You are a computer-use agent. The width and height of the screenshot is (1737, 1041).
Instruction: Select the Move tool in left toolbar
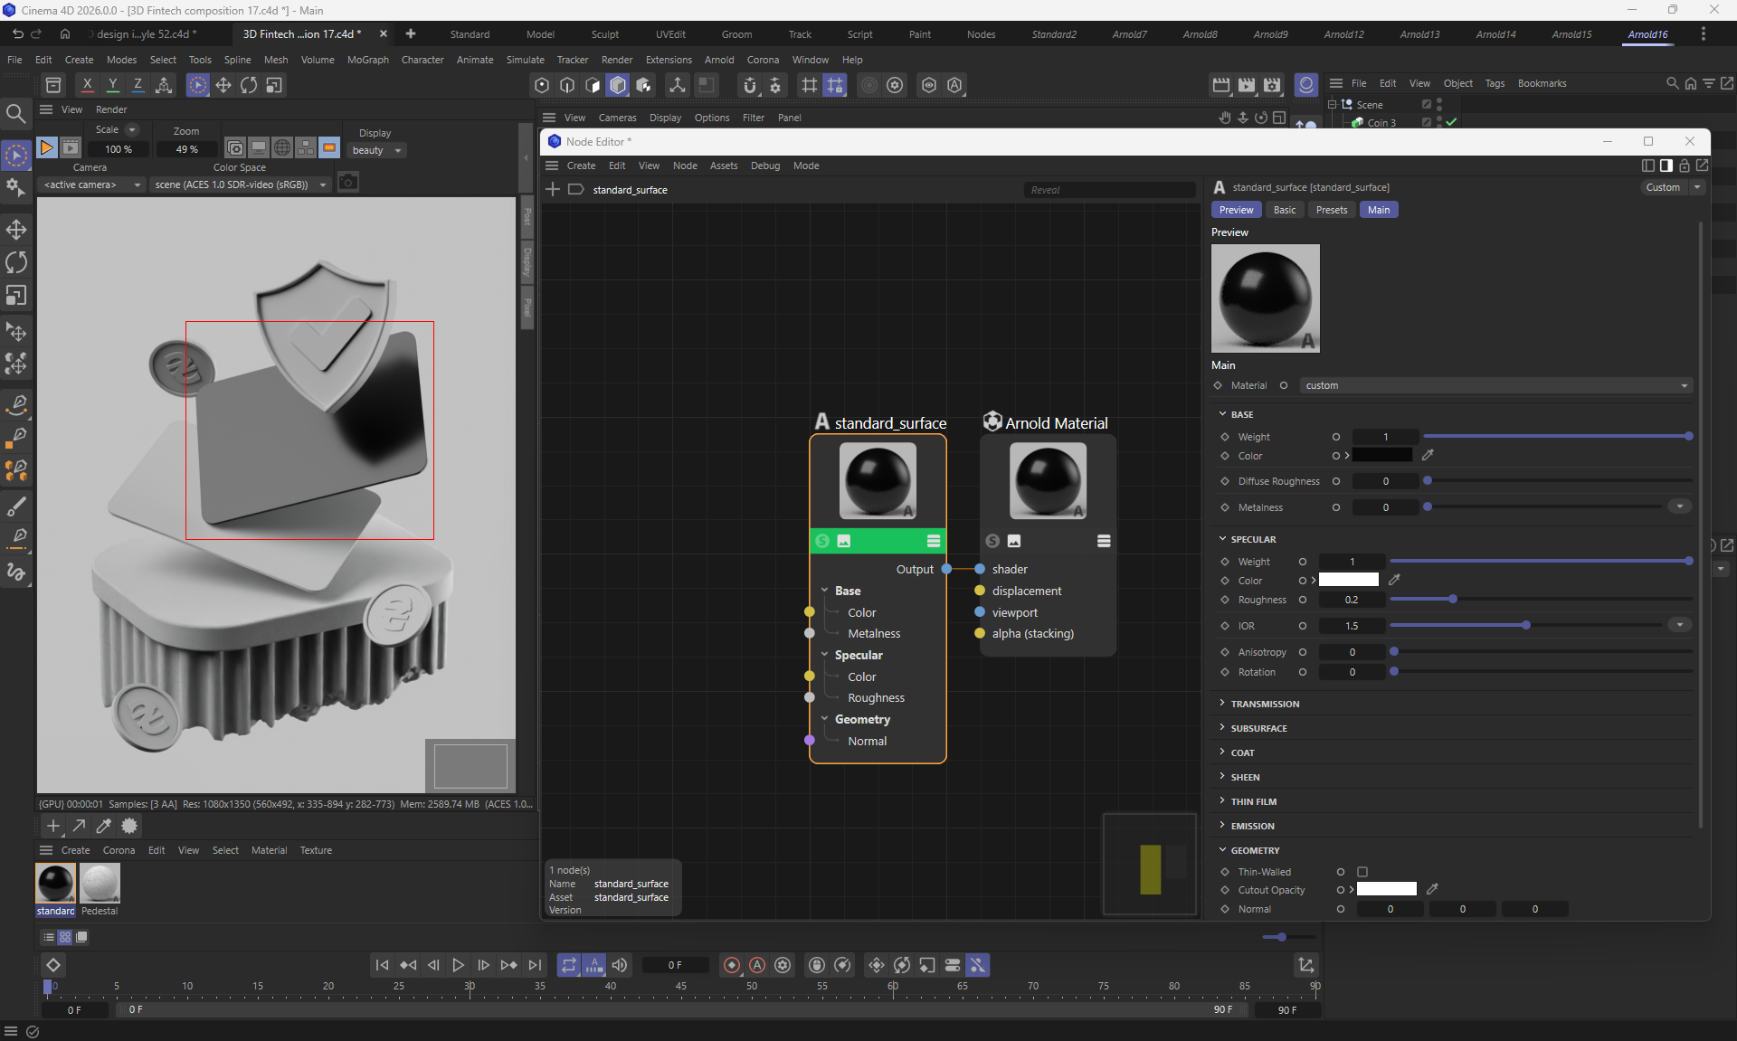tap(16, 229)
